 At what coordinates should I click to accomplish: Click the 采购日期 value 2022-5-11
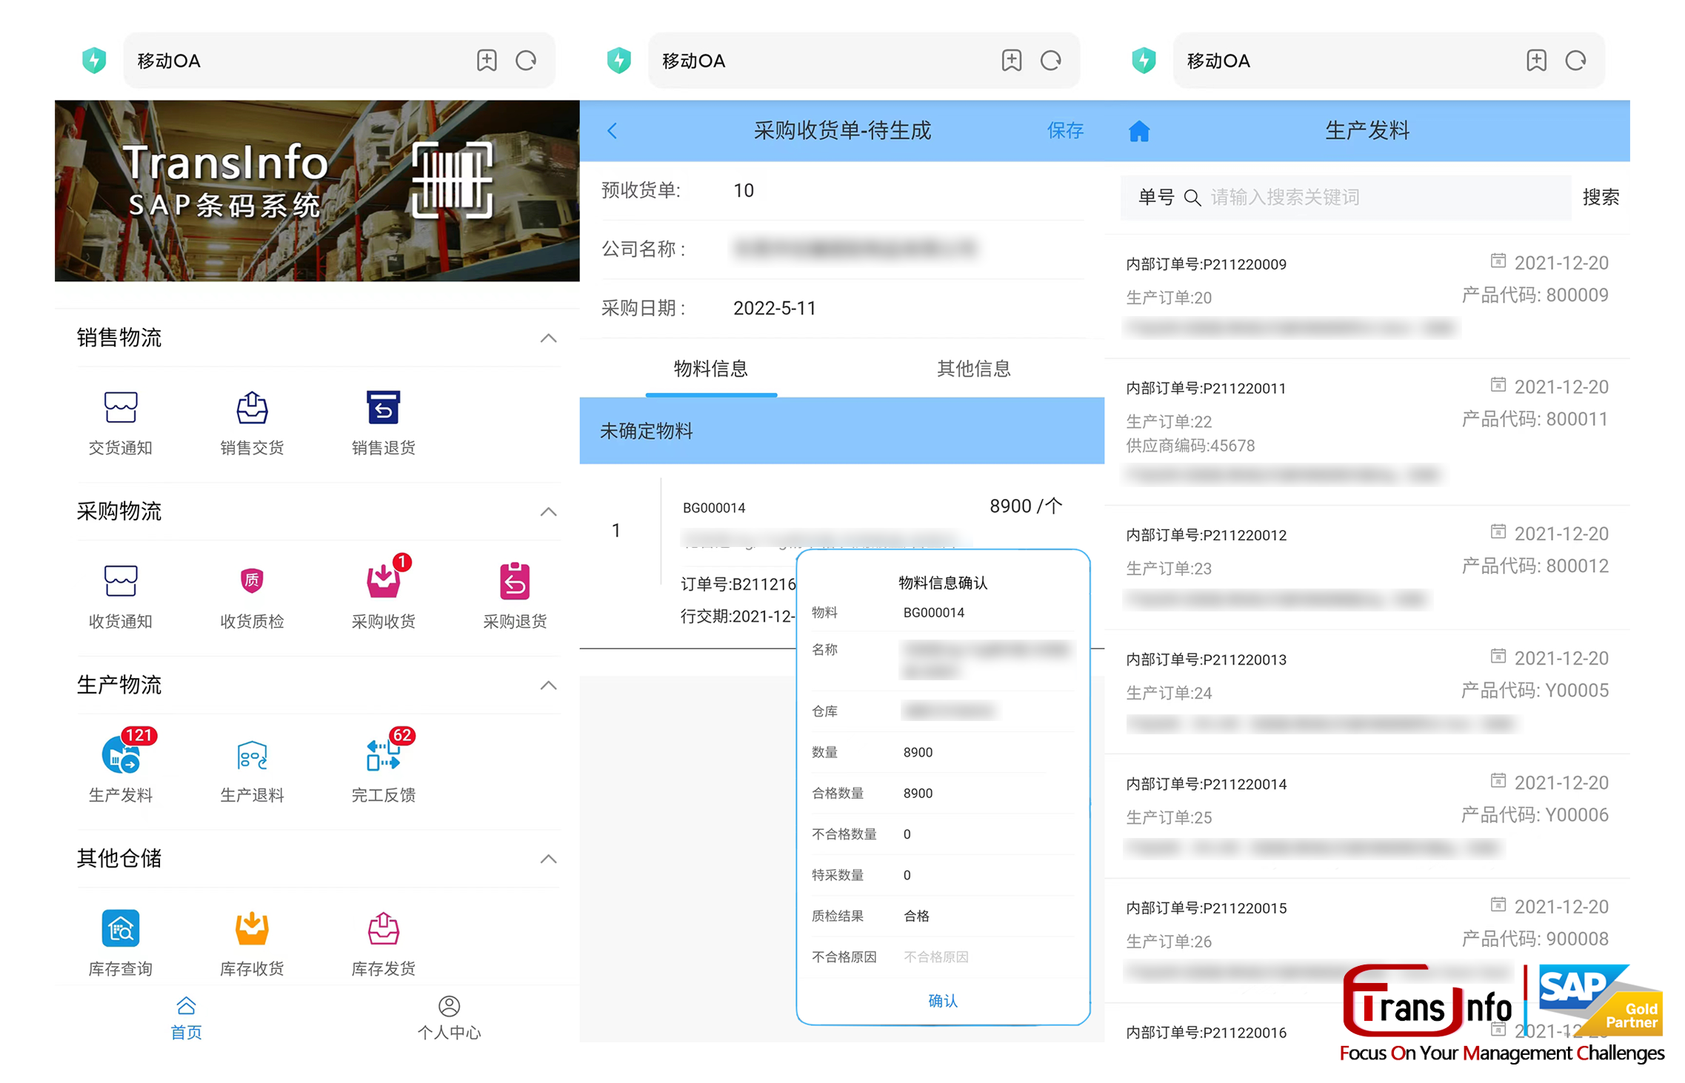[x=775, y=309]
